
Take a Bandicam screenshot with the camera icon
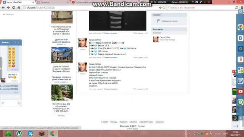tap(197, 2)
